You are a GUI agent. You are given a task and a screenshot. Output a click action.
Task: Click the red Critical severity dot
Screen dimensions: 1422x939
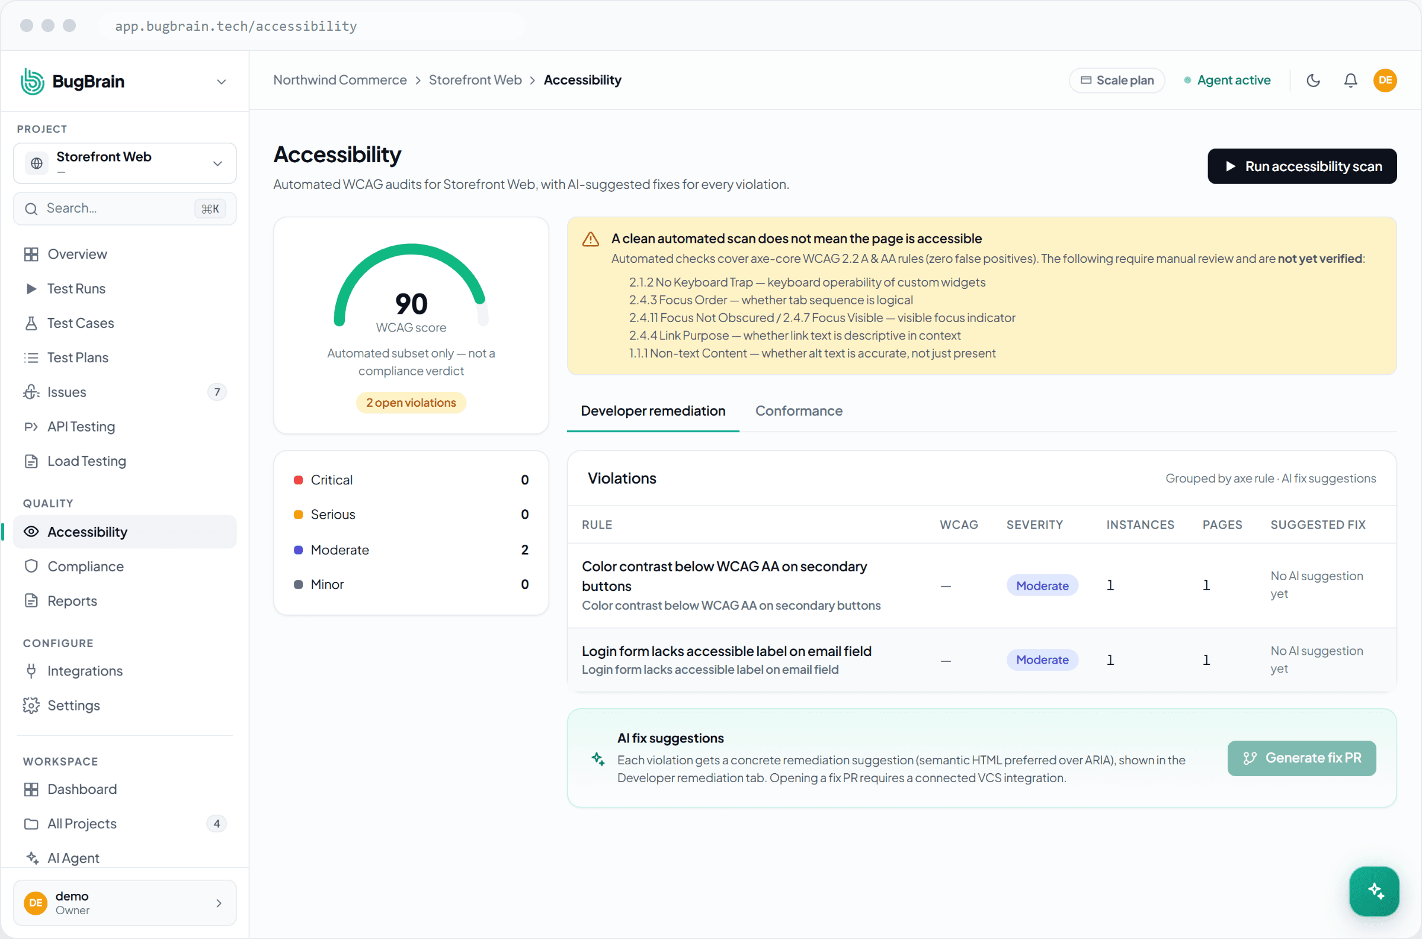298,480
